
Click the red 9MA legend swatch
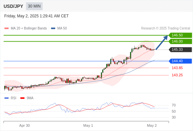(22, 98)
